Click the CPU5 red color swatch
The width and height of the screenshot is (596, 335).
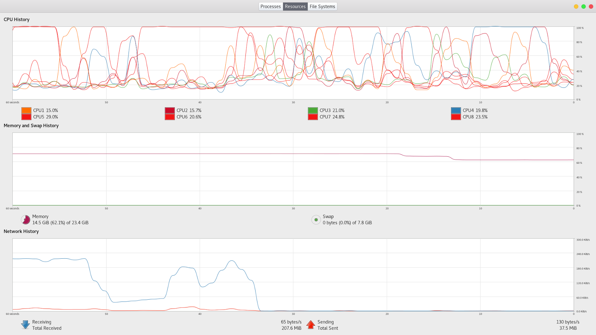coord(26,117)
